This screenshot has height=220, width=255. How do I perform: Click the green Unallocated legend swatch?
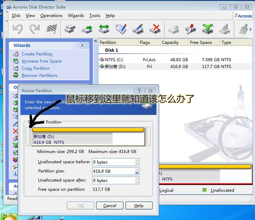[205, 190]
